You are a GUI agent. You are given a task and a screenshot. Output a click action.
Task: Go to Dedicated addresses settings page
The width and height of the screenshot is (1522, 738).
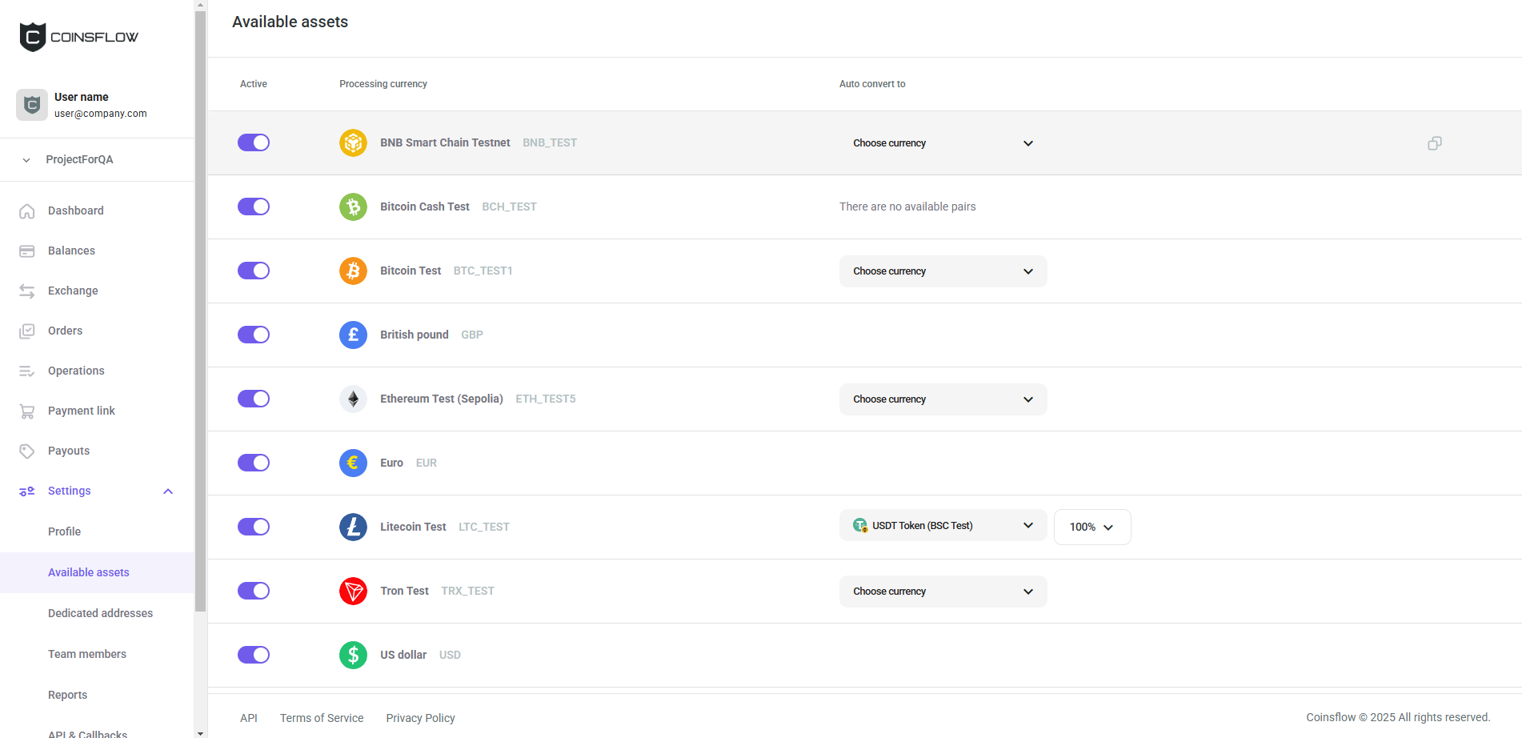[x=100, y=613]
